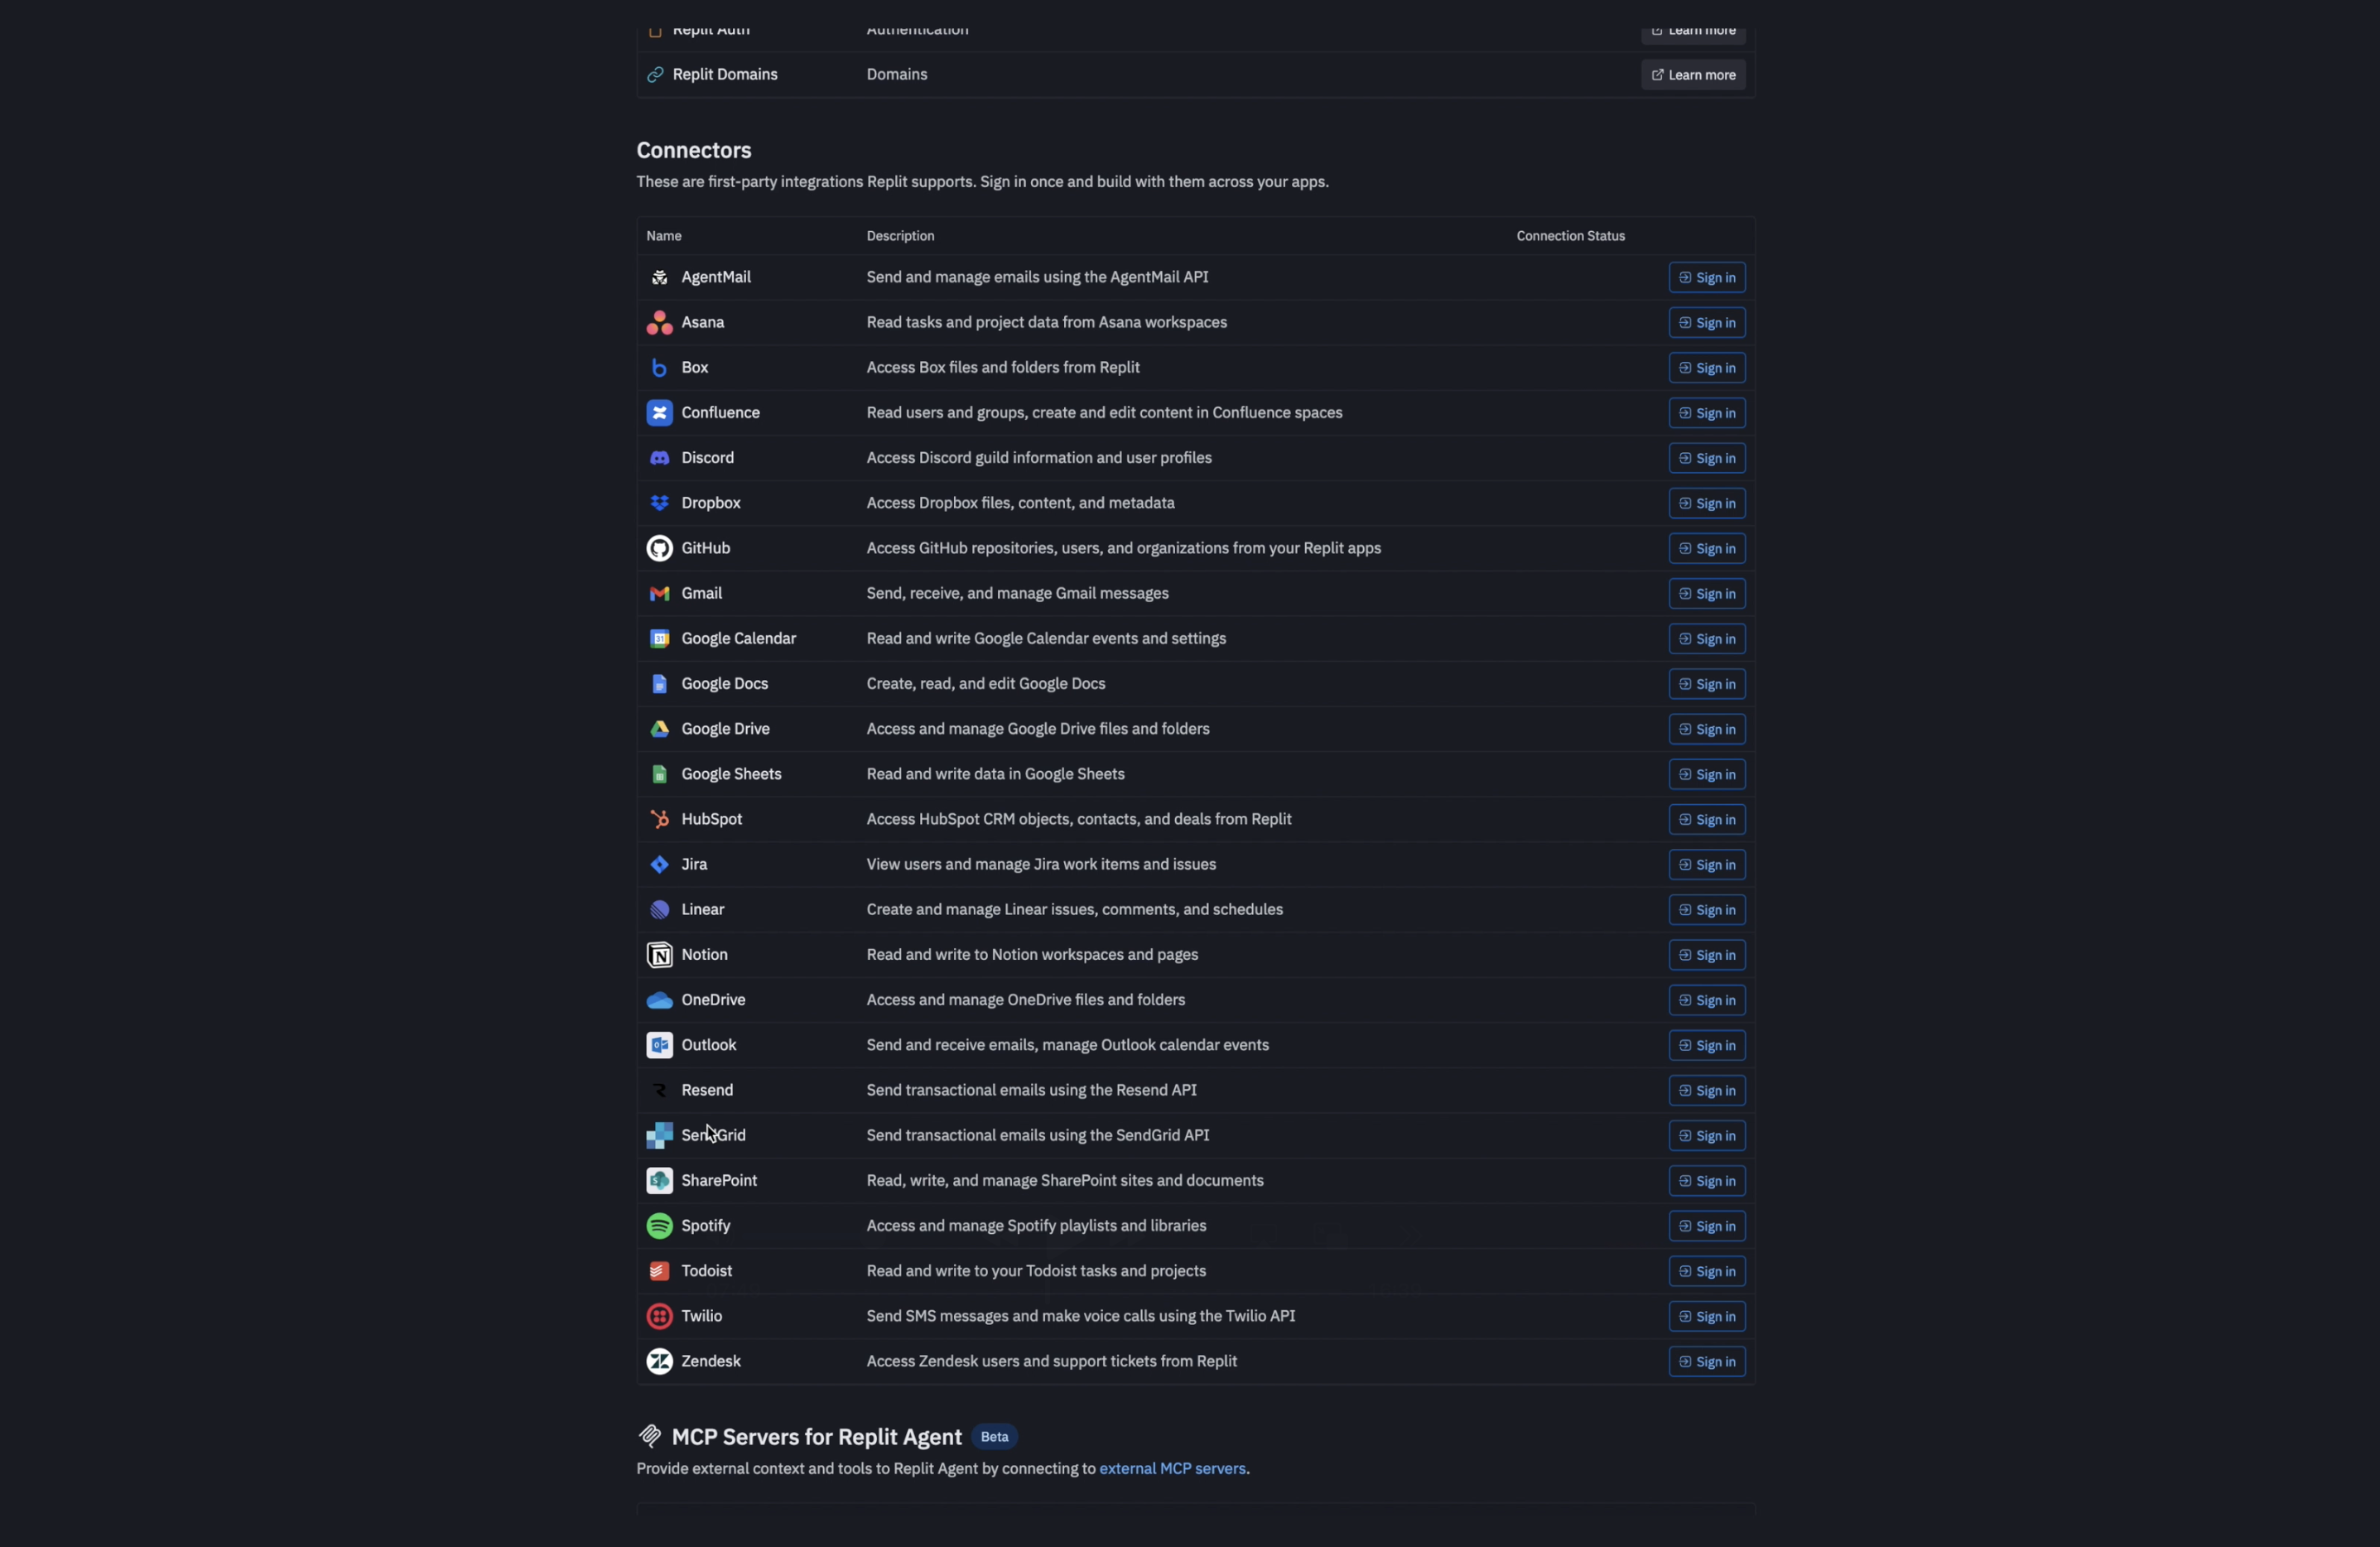The width and height of the screenshot is (2380, 1547).
Task: Click the Gmail connector icon
Action: click(x=659, y=593)
